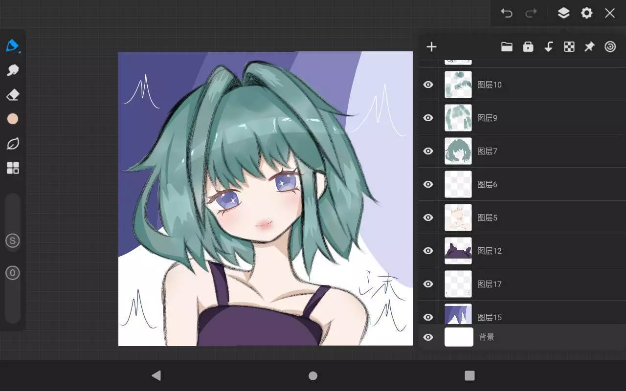Open the settings gear

[x=586, y=13]
